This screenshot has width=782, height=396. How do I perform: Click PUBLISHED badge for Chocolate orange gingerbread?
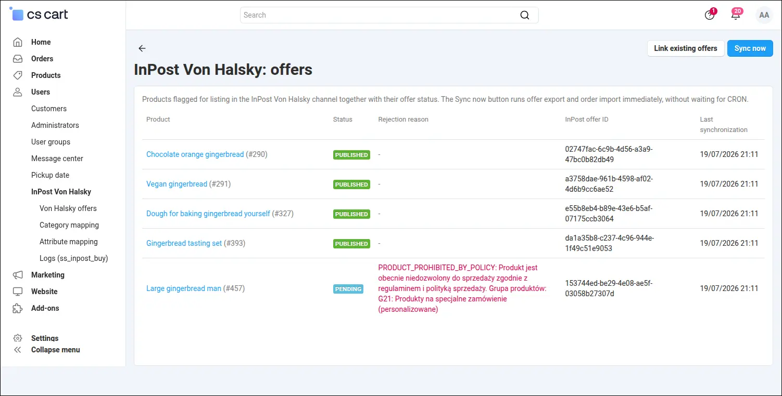(351, 155)
